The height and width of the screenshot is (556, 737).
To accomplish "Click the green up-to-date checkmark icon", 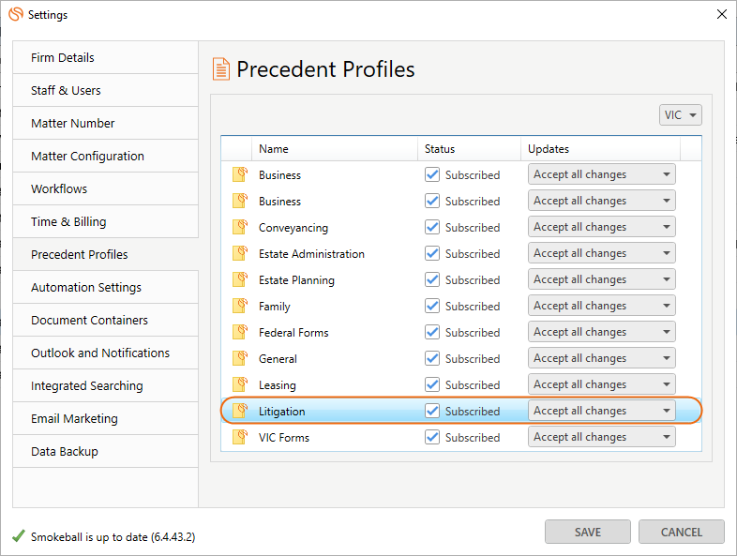I will click(19, 535).
